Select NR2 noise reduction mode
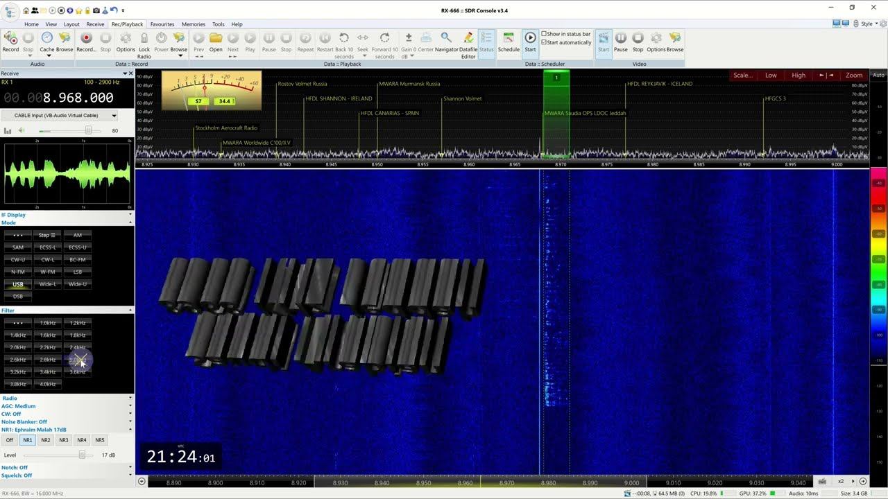Viewport: 888px width, 499px height. (45, 440)
